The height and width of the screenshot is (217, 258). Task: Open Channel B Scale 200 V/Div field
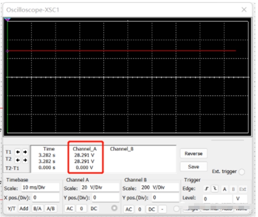159,187
